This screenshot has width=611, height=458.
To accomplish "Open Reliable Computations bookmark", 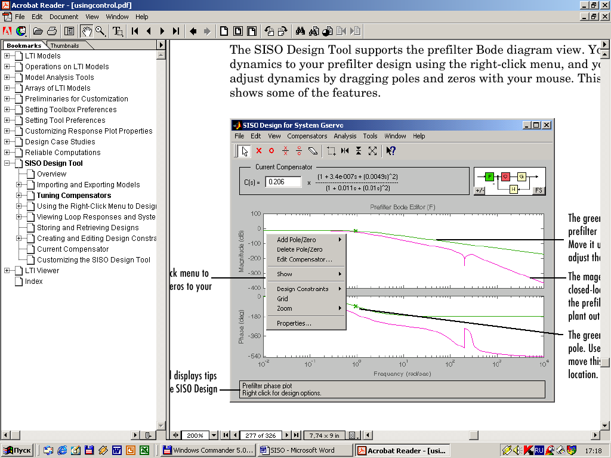I will tap(63, 153).
